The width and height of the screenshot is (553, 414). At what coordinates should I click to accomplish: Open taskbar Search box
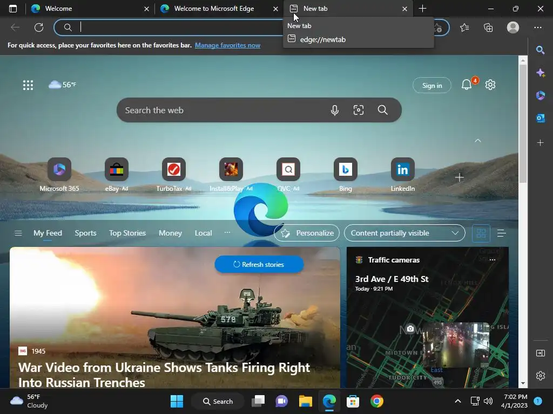pos(218,401)
